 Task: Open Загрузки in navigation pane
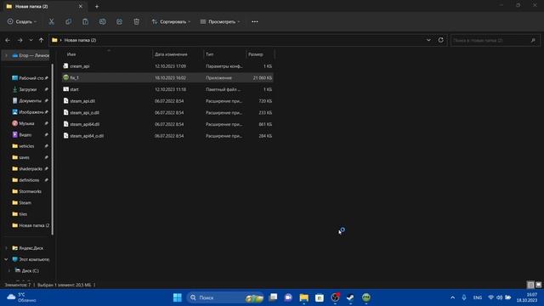(x=30, y=89)
